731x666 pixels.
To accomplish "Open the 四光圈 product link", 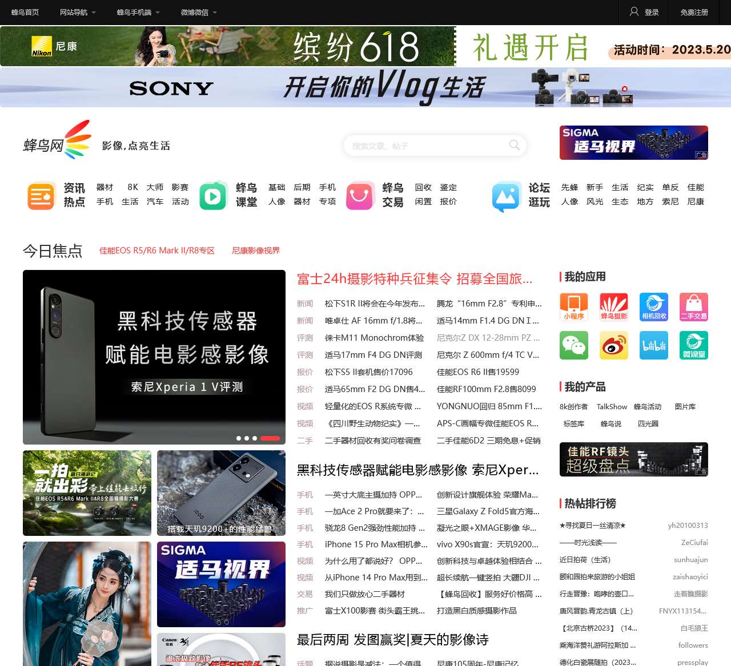I will coord(648,424).
